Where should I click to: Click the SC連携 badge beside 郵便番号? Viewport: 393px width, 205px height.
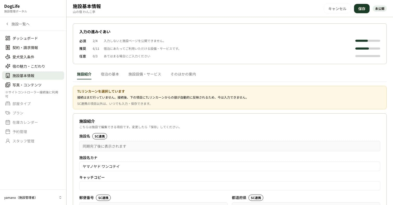pyautogui.click(x=103, y=198)
